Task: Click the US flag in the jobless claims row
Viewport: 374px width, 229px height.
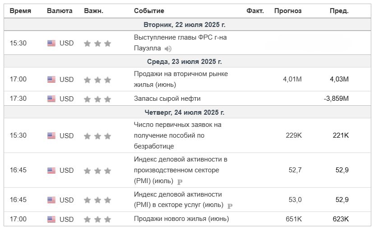Action: 51,136
